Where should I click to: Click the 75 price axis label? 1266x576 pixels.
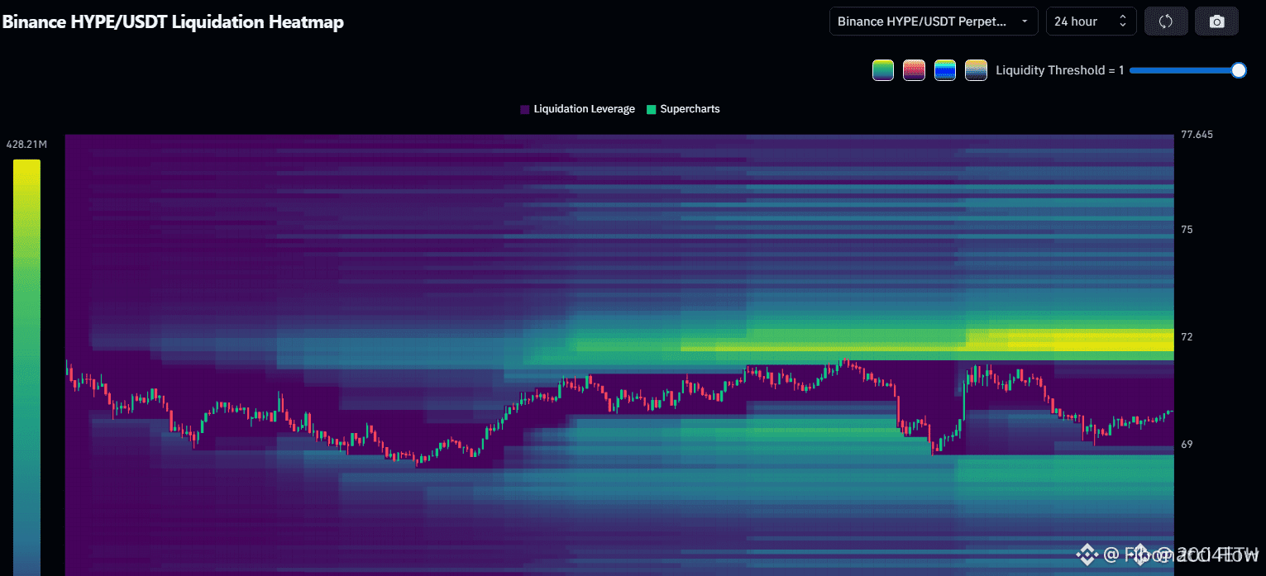(x=1187, y=230)
